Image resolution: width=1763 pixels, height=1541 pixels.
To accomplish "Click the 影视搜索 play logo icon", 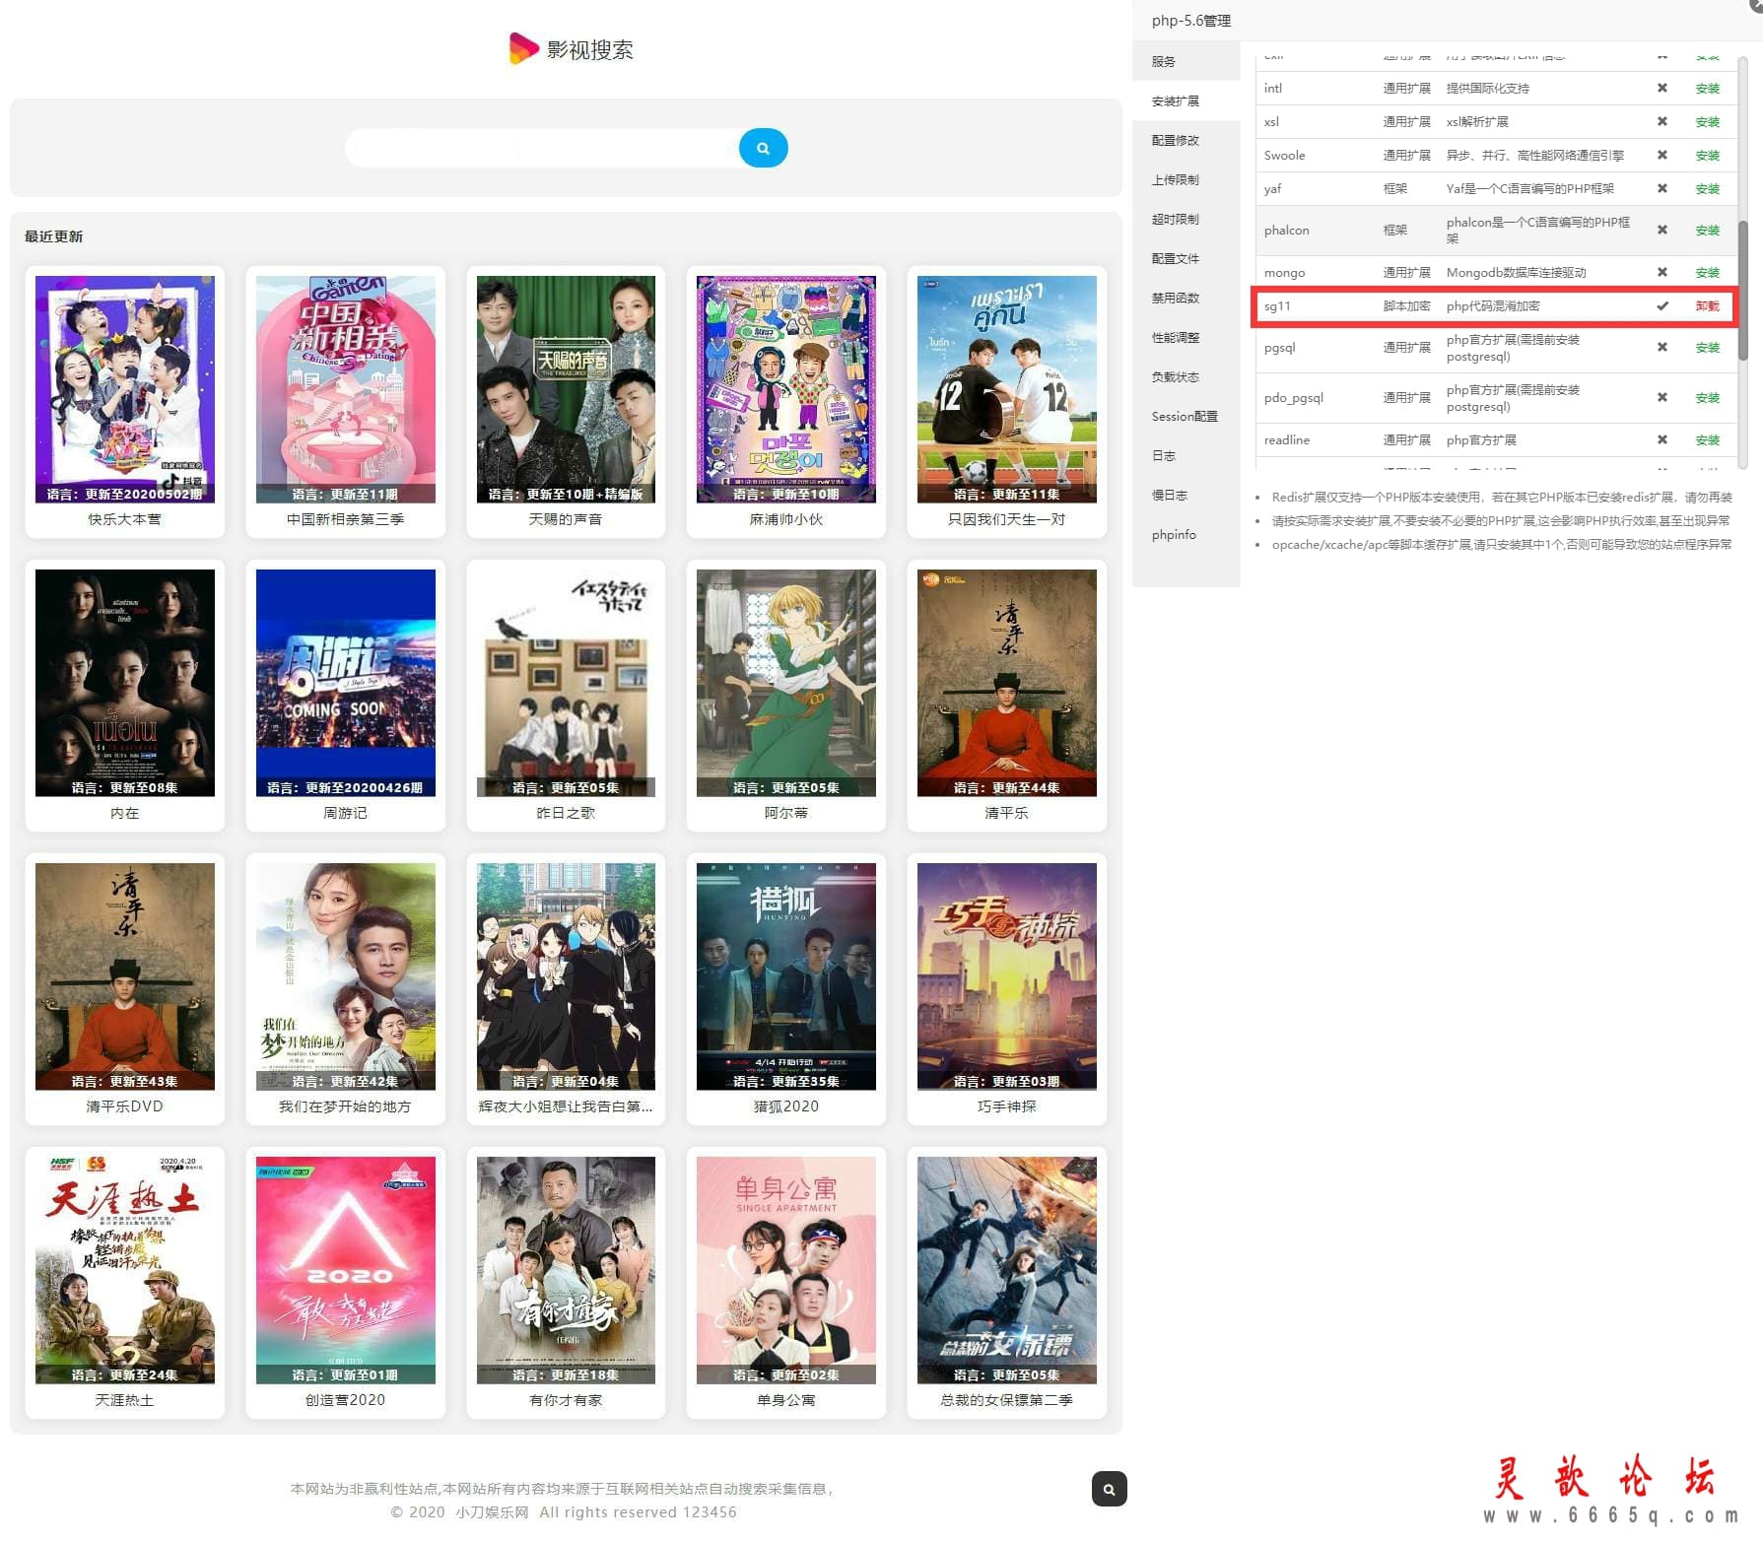I will click(522, 48).
